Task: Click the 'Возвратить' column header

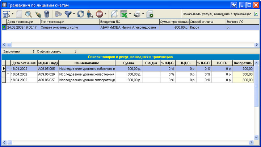Action: click(243, 63)
